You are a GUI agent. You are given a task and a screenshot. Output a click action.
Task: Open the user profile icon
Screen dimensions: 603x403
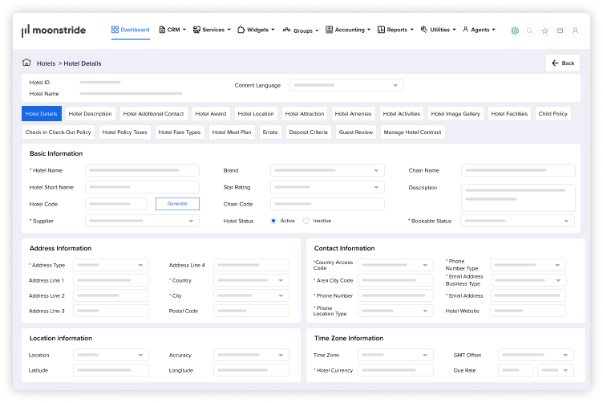point(575,31)
